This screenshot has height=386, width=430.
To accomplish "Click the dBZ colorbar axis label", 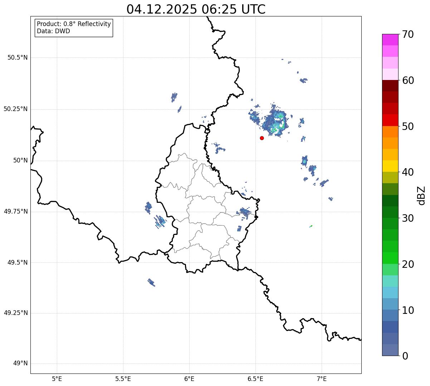I will pos(421,195).
